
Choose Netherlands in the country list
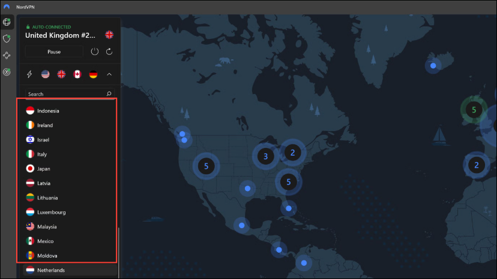coord(51,271)
